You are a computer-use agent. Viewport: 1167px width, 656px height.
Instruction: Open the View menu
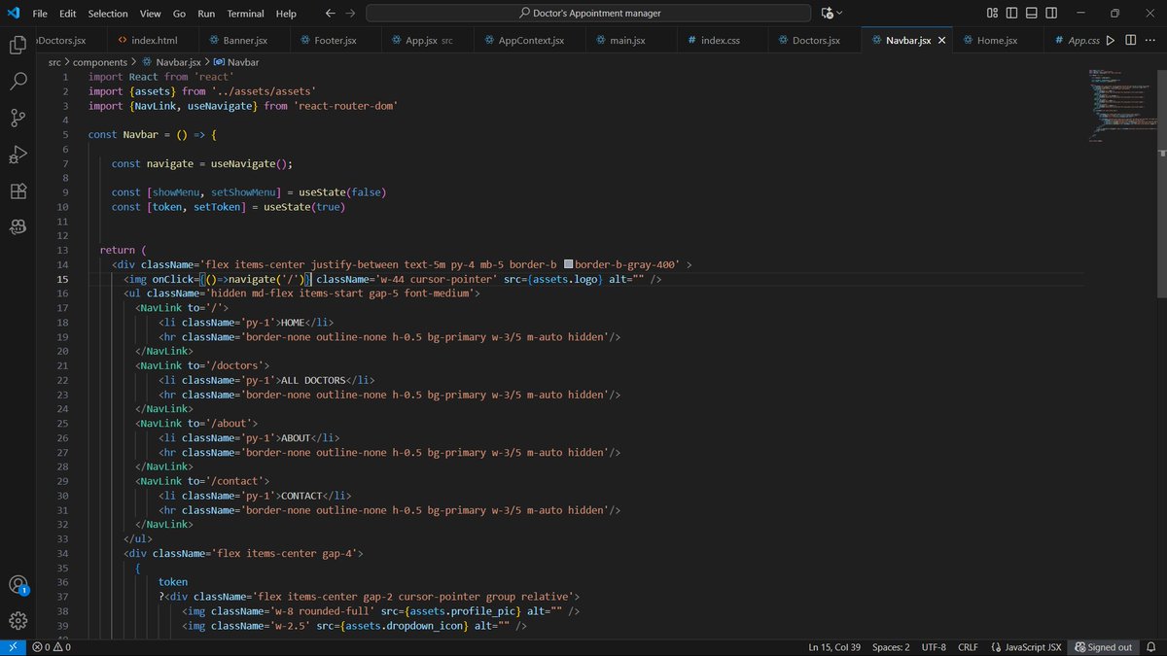pos(150,14)
